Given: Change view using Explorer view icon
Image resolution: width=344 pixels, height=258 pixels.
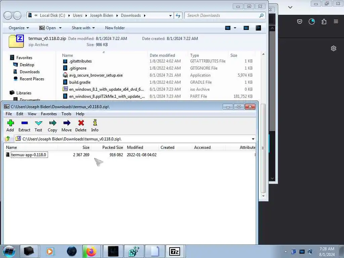Looking at the screenshot, I should [228, 28].
